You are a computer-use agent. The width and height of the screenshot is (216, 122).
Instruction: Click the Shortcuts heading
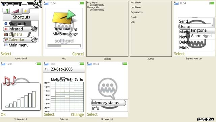pyautogui.click(x=21, y=17)
